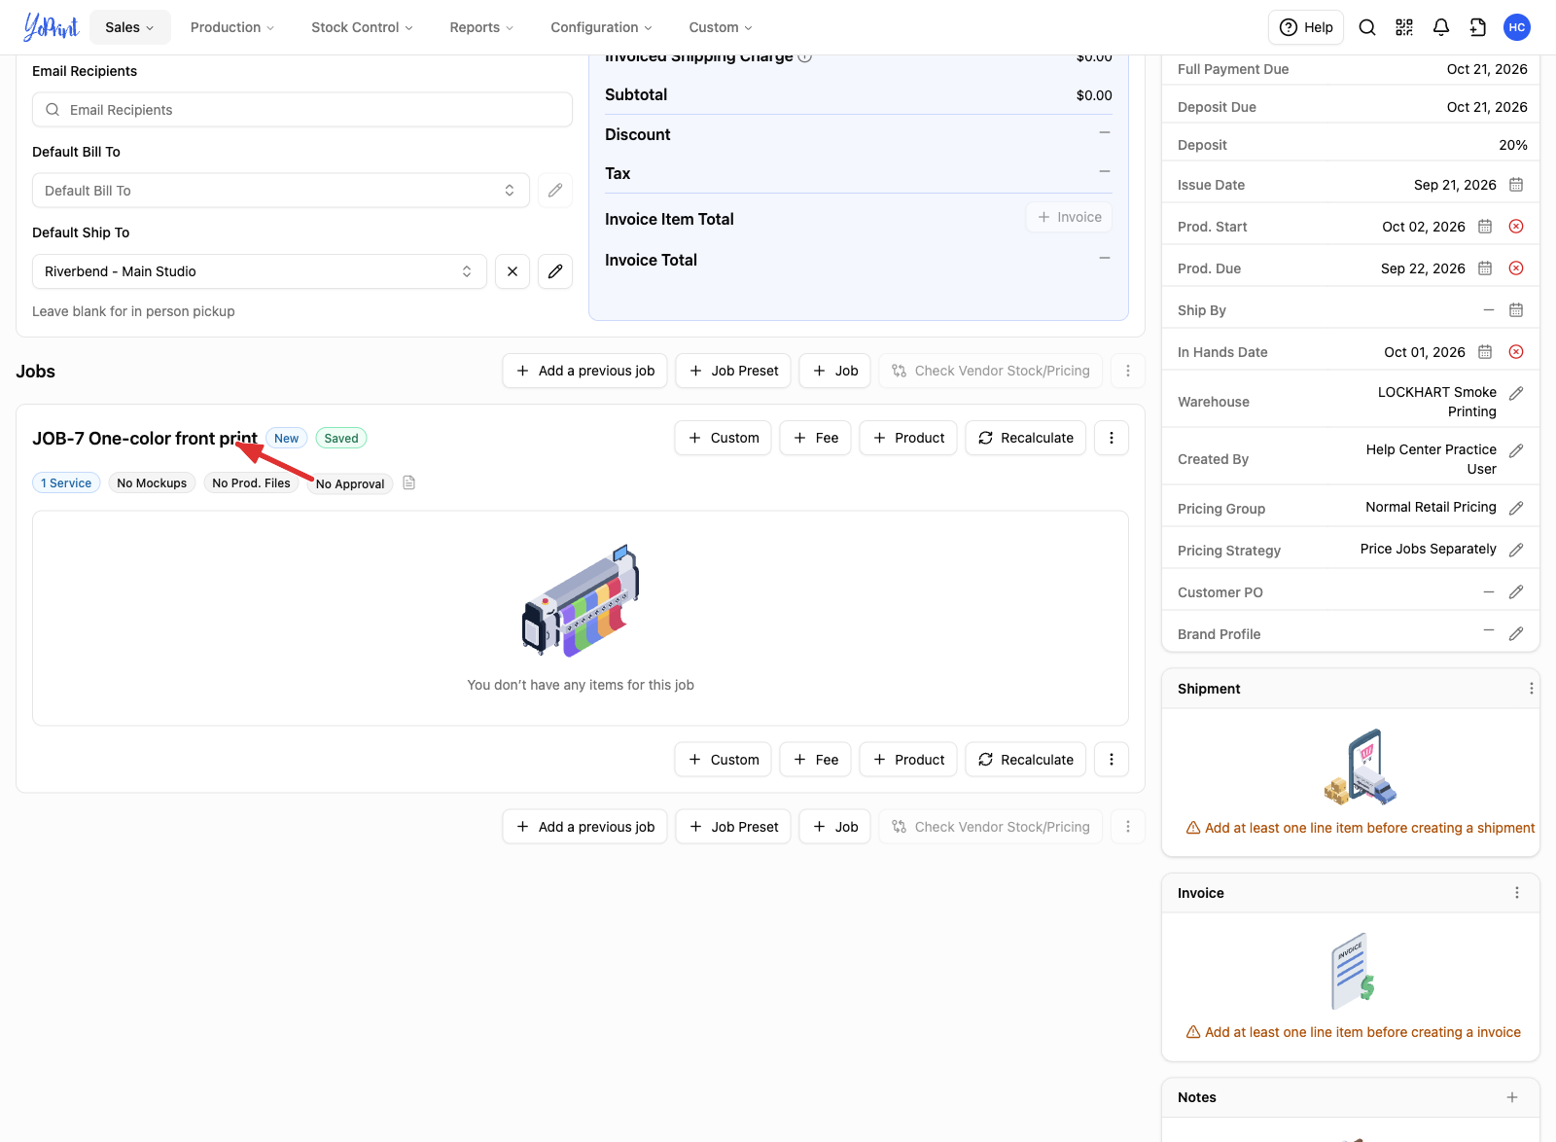Clear the Prod. Due date
Viewport: 1556px width, 1142px height.
click(1516, 268)
